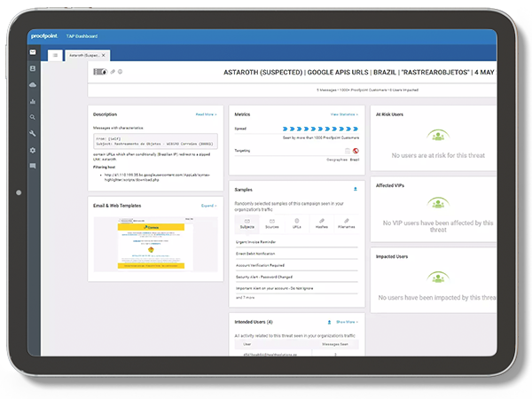Screen dimensions: 532x399
Task: Click the Impacted Users green icon
Action: click(x=438, y=278)
